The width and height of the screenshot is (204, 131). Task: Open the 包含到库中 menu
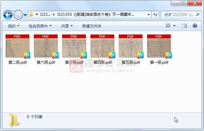tap(40, 26)
